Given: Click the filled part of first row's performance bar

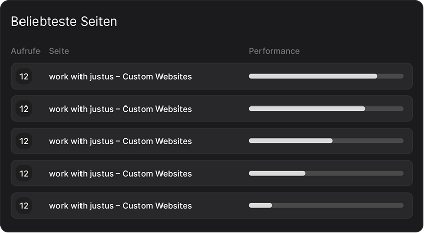Looking at the screenshot, I should (313, 76).
